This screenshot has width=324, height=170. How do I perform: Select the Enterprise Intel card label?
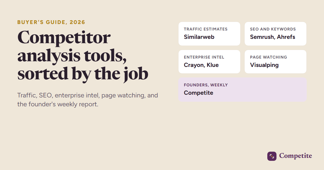pos(204,57)
